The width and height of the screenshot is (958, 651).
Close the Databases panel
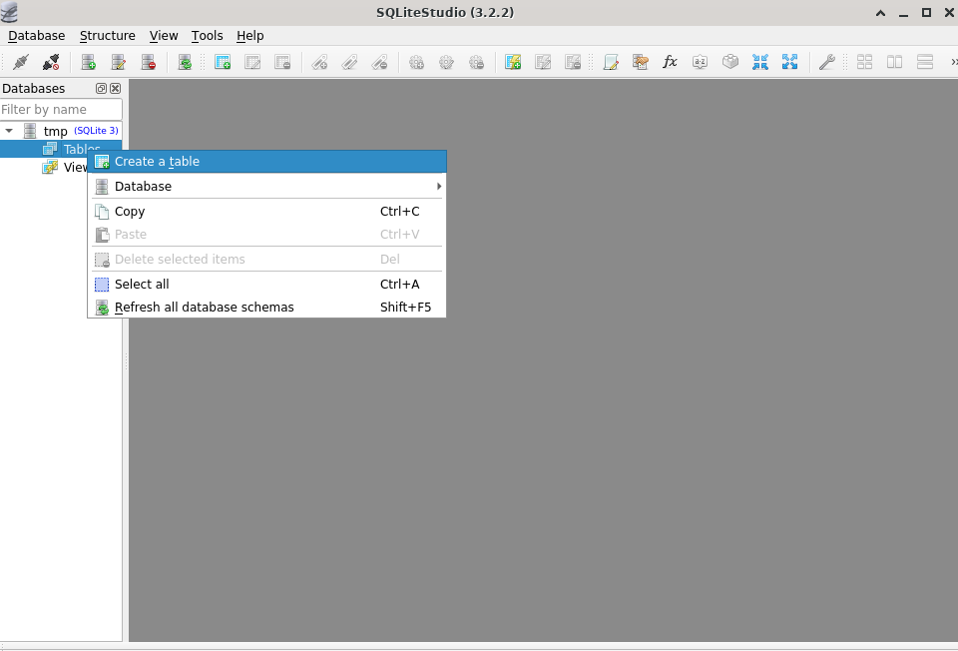(x=115, y=89)
